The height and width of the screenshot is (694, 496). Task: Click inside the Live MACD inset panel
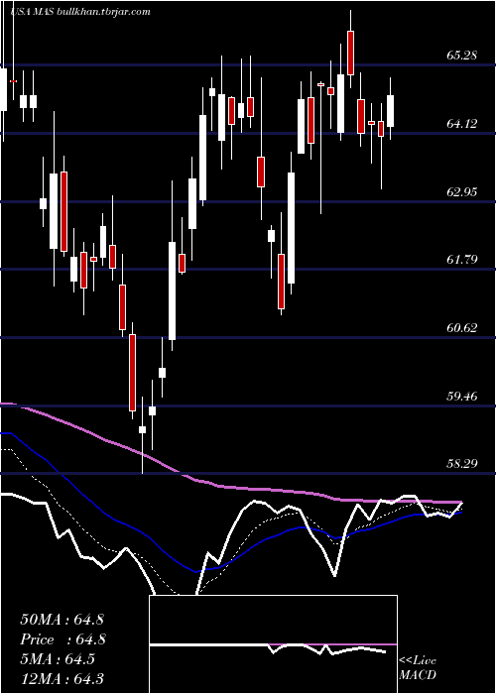(273, 644)
